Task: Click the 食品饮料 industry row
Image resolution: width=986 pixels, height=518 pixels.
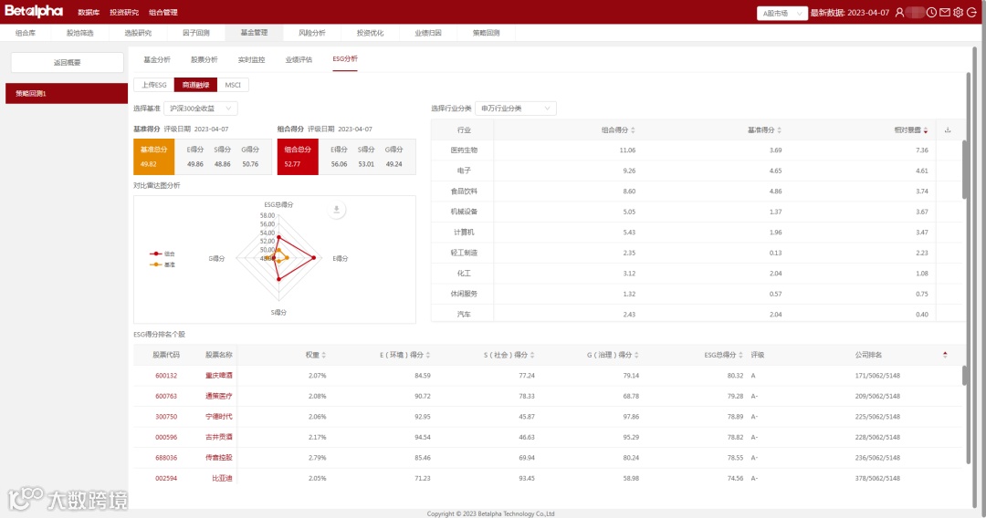Action: (697, 191)
